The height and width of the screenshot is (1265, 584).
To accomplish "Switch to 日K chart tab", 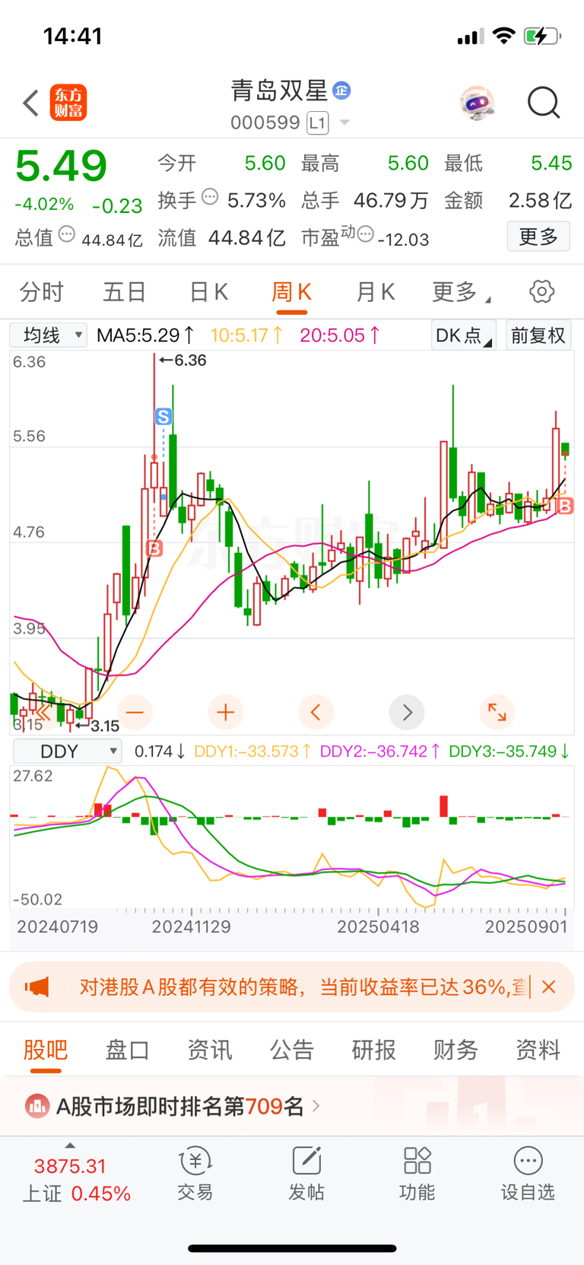I will point(208,292).
